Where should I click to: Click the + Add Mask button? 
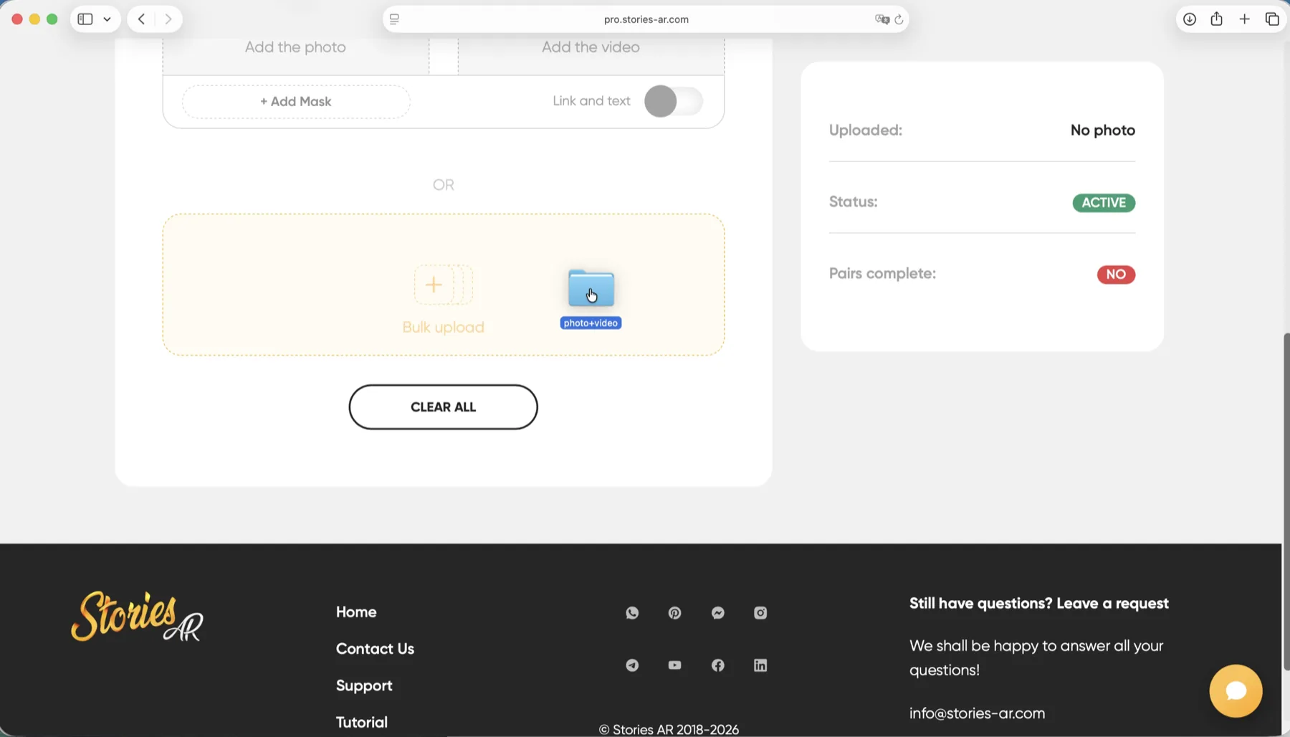tap(296, 102)
